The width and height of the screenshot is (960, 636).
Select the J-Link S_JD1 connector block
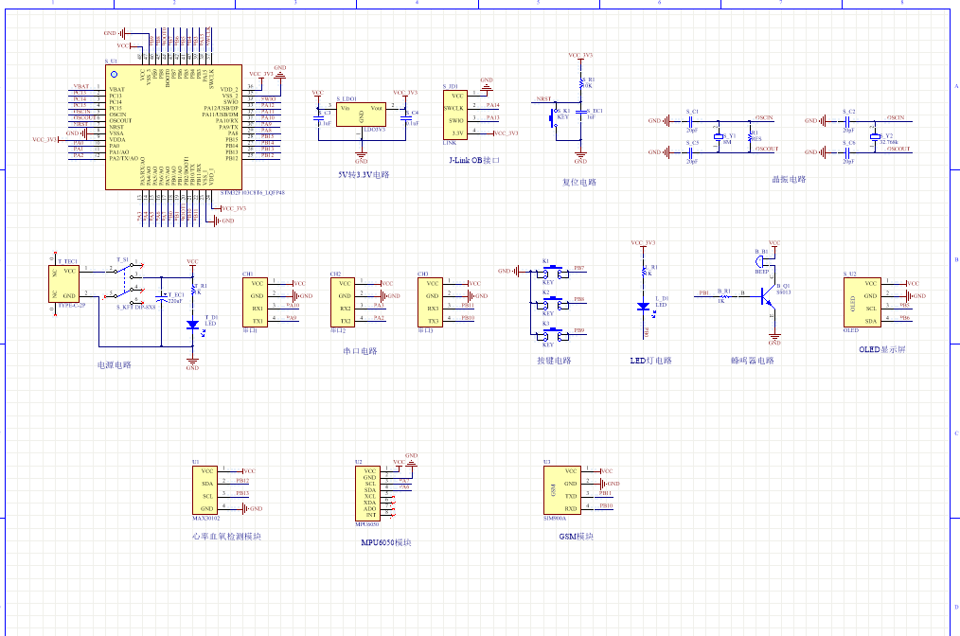point(456,115)
